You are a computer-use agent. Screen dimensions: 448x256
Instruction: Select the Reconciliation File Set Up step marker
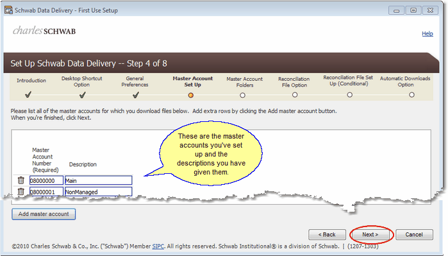point(350,95)
